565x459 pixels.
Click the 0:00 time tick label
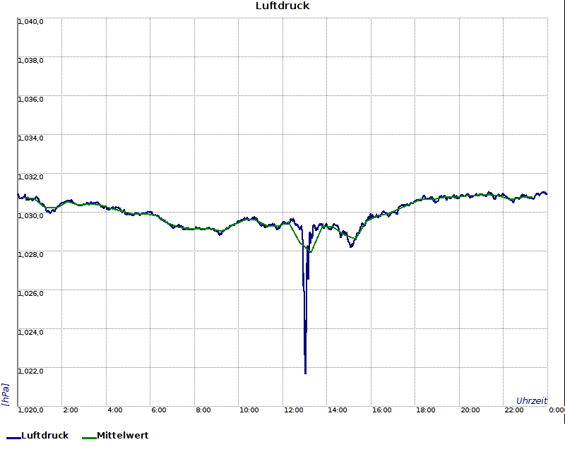pos(557,410)
